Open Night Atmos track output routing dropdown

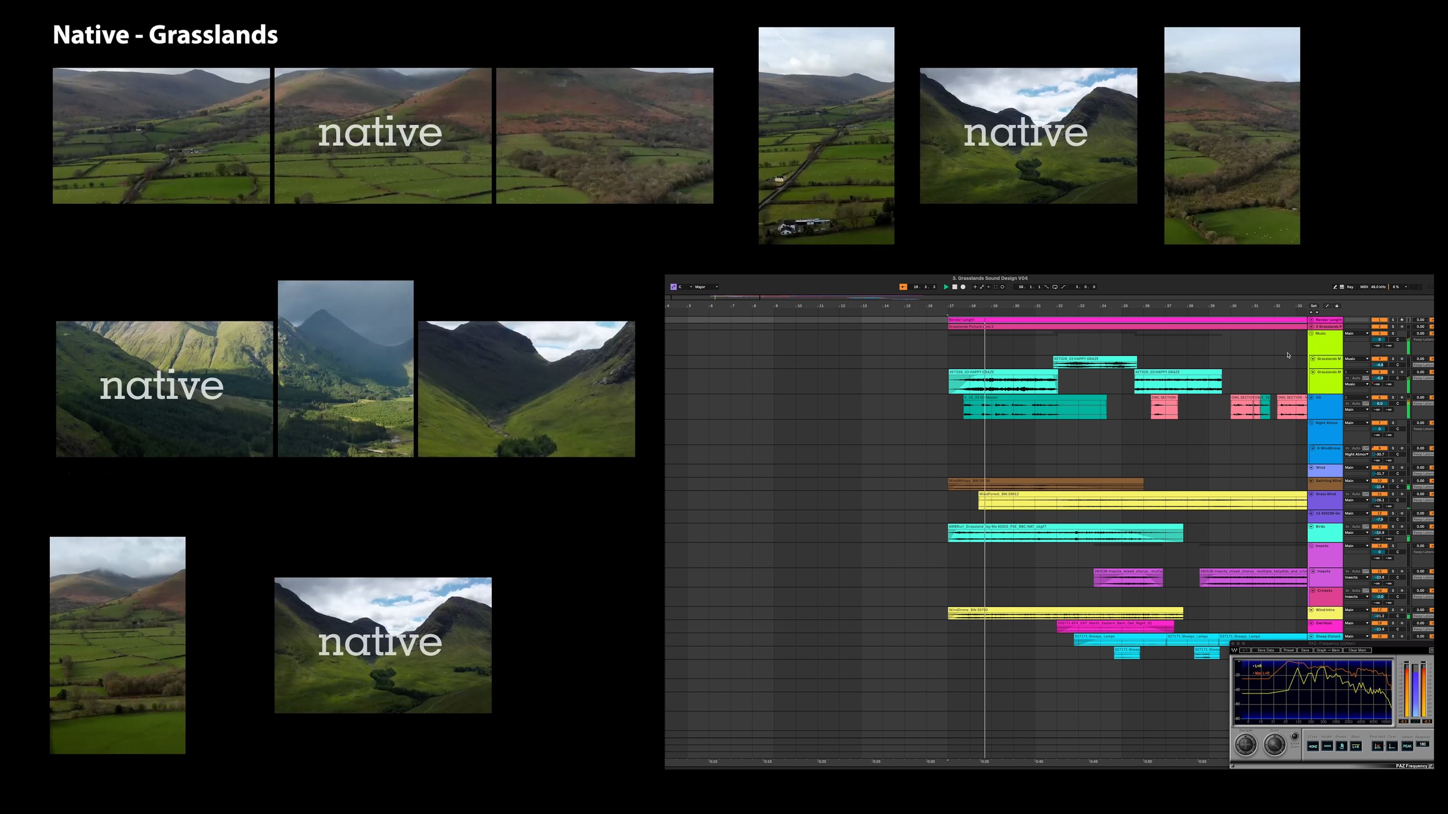point(1356,423)
